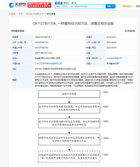This screenshot has width=140, height=167.
Task: Select address text 518129广东省深圳市
Action: [x=55, y=69]
